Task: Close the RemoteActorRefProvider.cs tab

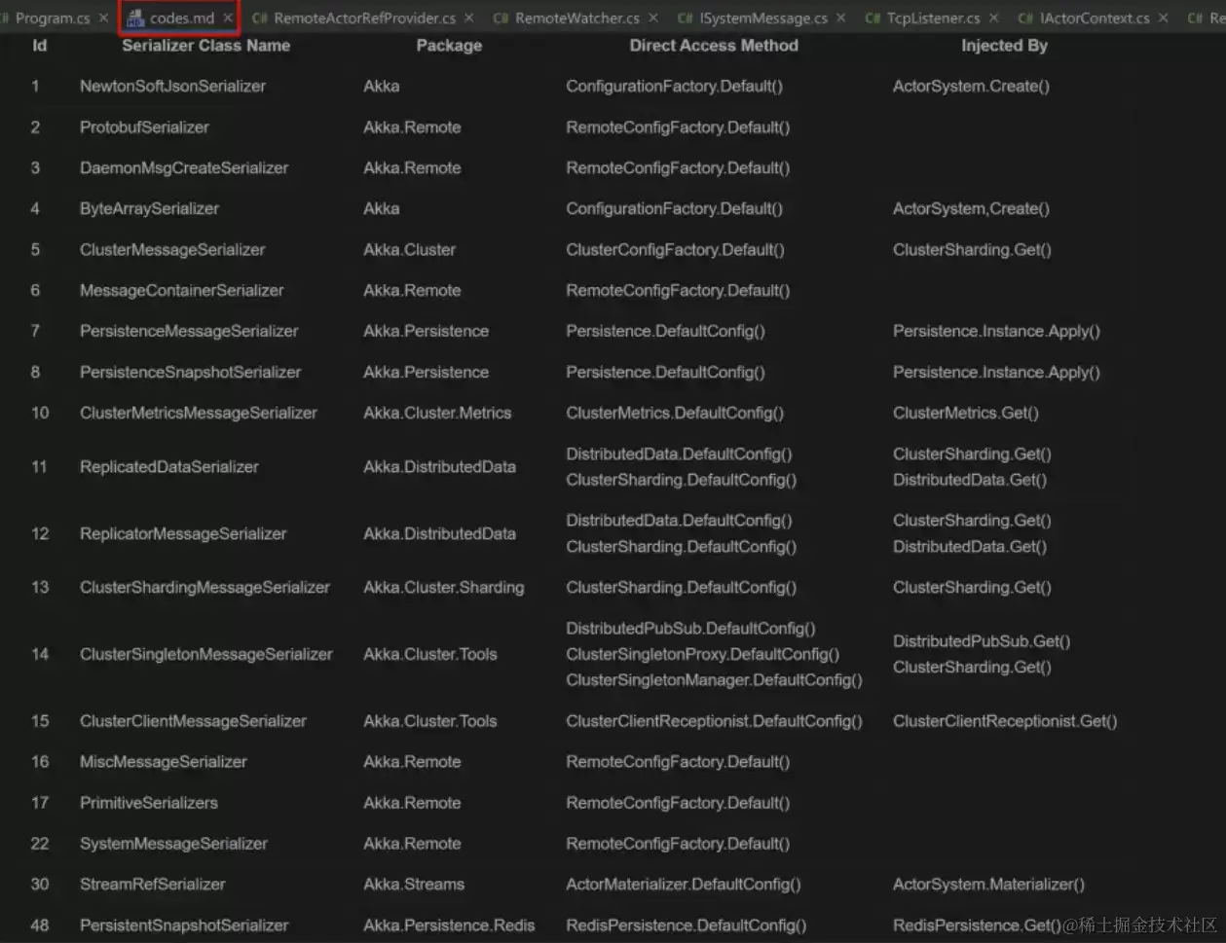Action: (x=469, y=18)
